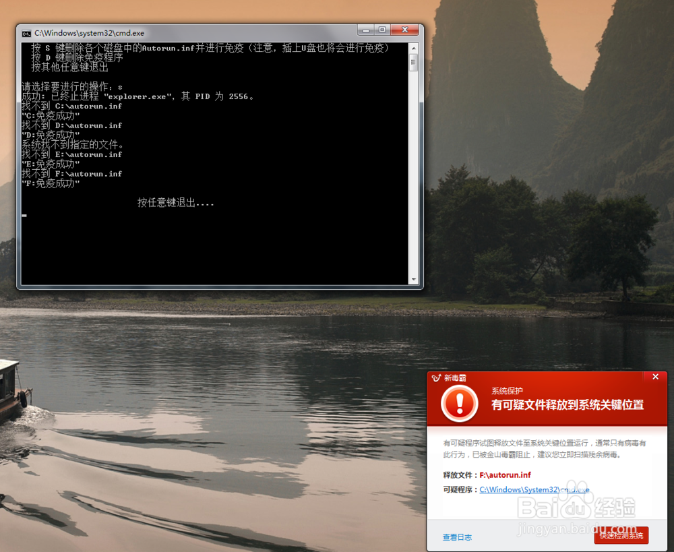Click the 找不到 E:\autorun.inf line
The height and width of the screenshot is (552, 674).
tap(72, 154)
